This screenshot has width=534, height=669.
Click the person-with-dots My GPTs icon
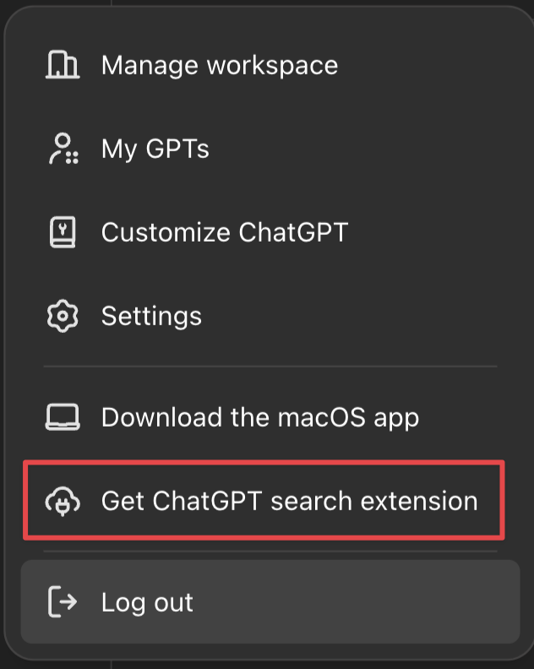click(63, 149)
